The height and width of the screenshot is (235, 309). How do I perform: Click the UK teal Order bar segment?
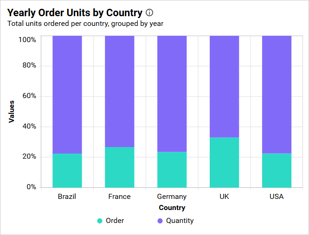[x=225, y=162]
